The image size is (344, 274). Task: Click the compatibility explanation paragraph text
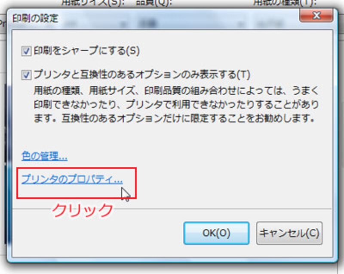[176, 104]
